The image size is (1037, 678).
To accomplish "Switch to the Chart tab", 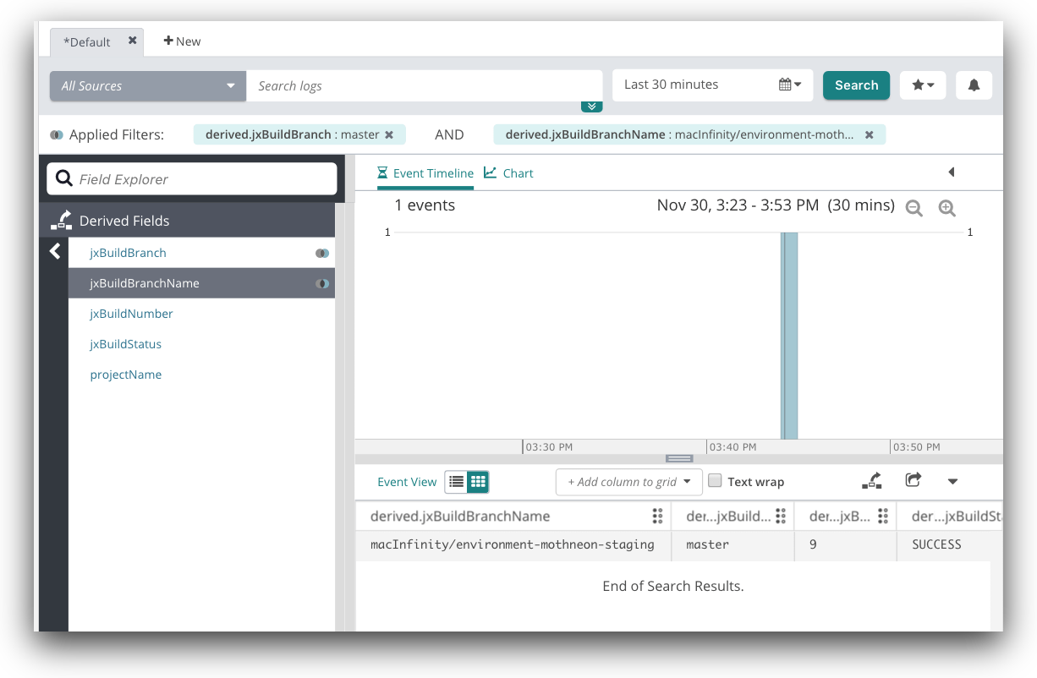I will (509, 173).
